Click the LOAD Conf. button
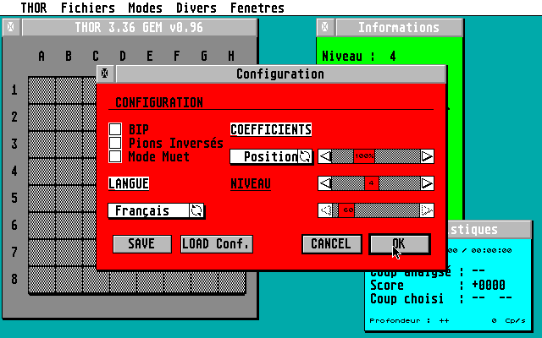 (x=217, y=244)
